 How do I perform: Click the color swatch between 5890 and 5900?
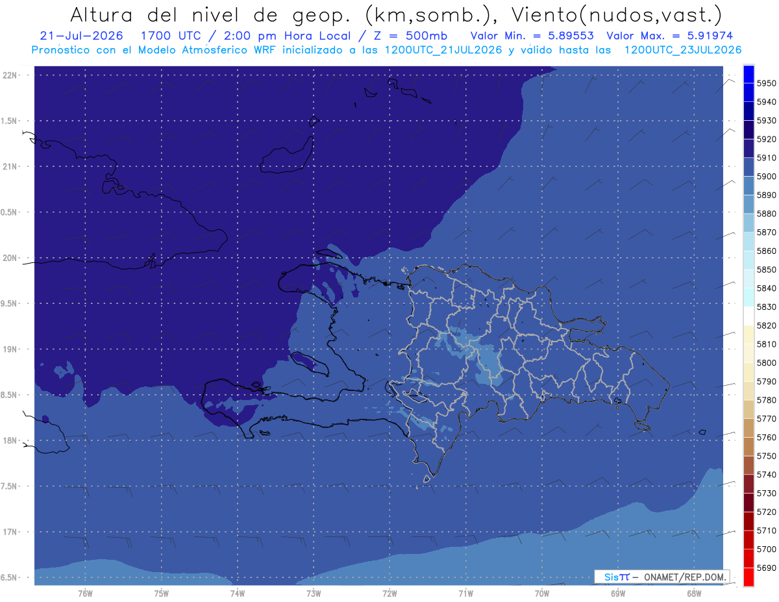click(x=748, y=186)
